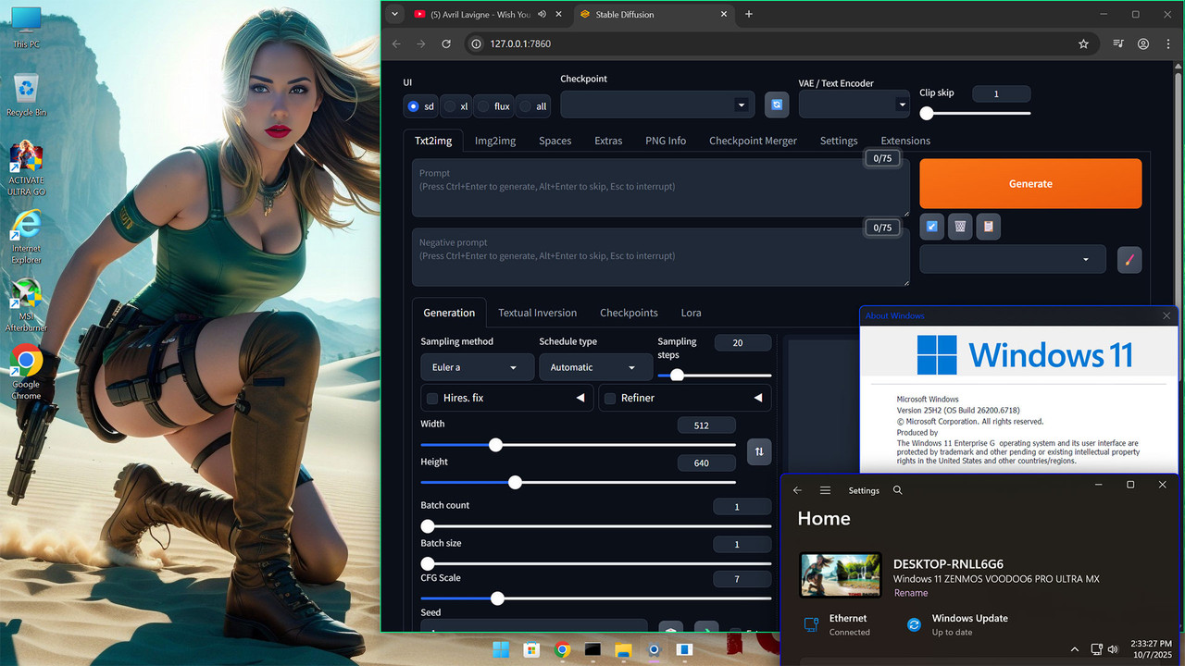The image size is (1185, 666).
Task: Go back in Settings window
Action: [797, 490]
